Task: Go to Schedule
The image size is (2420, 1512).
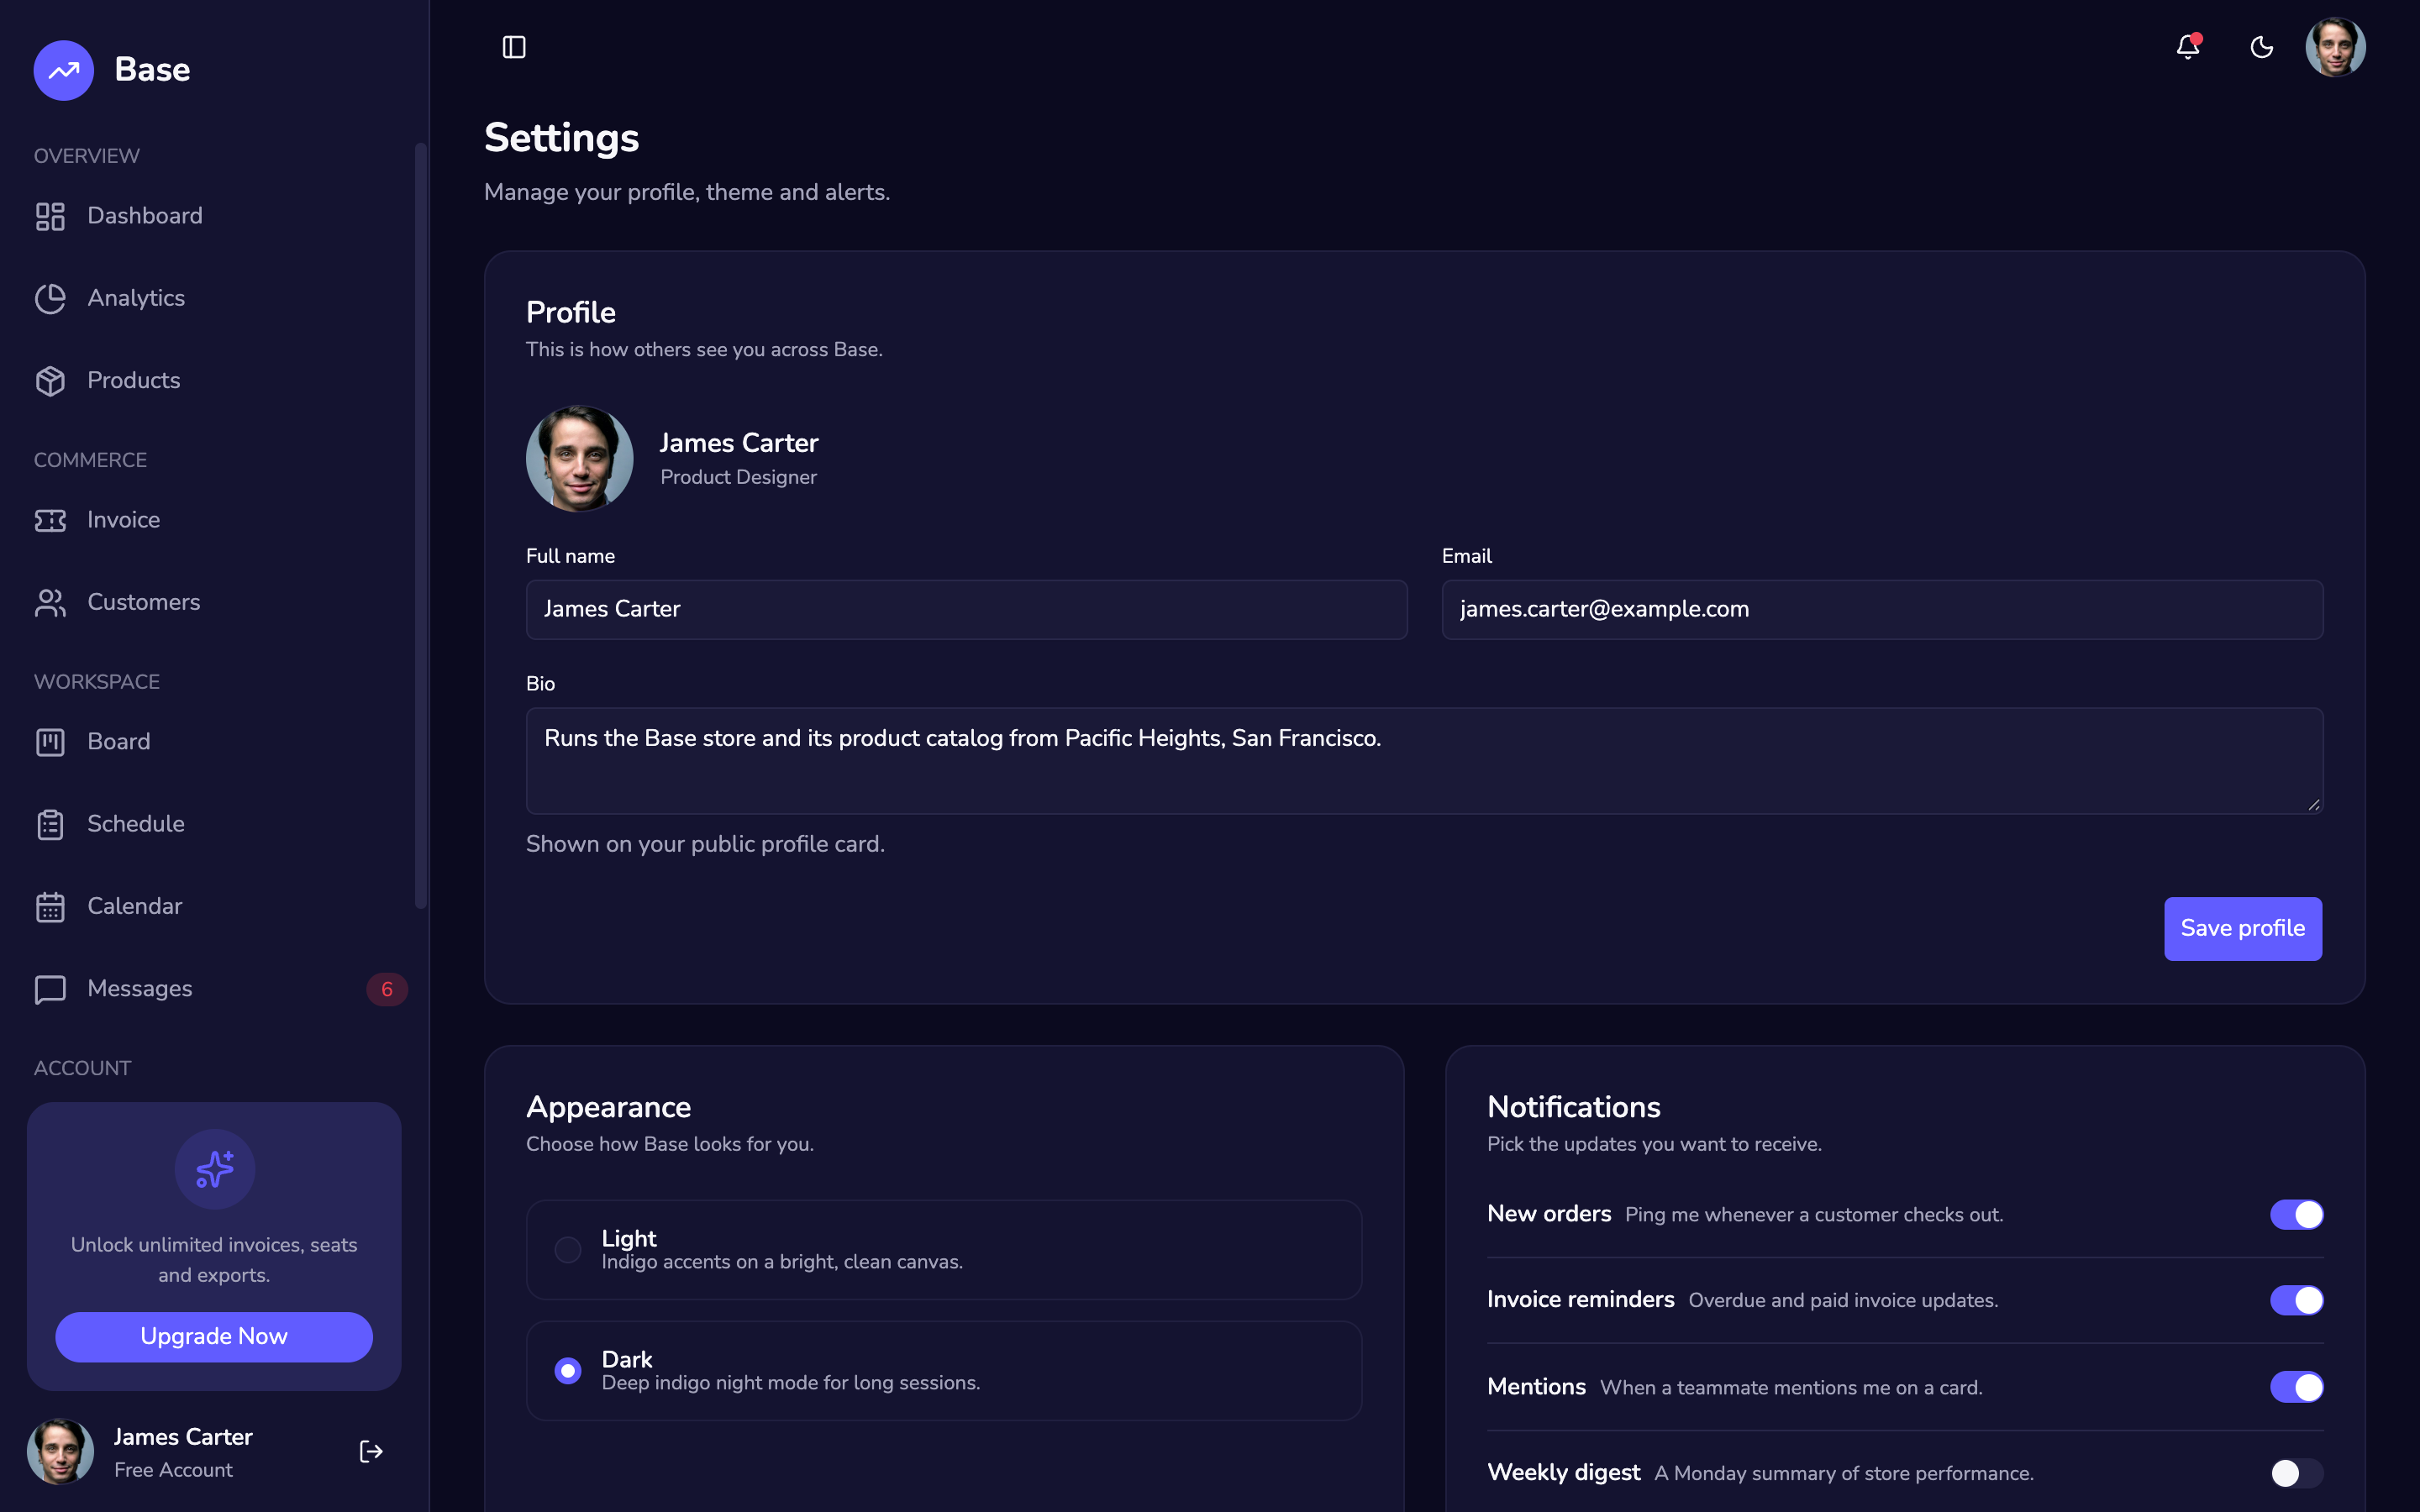Action: coord(214,824)
